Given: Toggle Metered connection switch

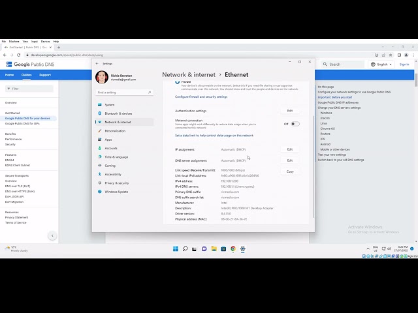Looking at the screenshot, I should tap(295, 124).
